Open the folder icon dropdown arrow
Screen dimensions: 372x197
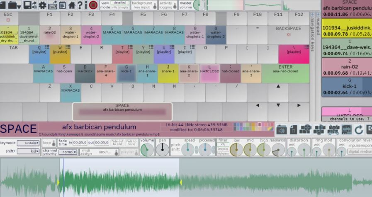[x=19, y=7]
